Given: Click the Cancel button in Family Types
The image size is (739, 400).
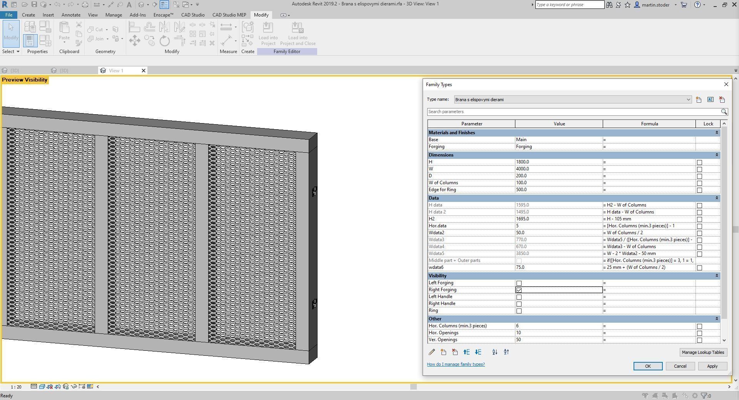Looking at the screenshot, I should [x=680, y=366].
